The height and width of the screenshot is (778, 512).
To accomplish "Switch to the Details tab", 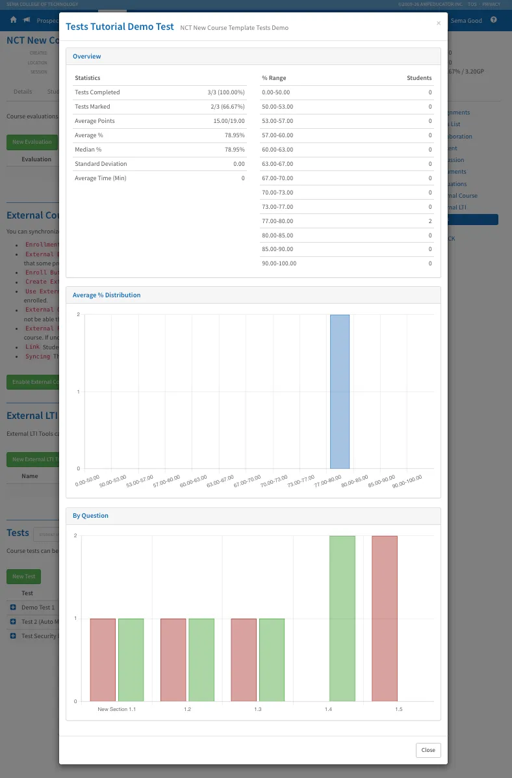I will point(23,92).
